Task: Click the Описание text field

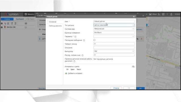Action: [114, 47]
